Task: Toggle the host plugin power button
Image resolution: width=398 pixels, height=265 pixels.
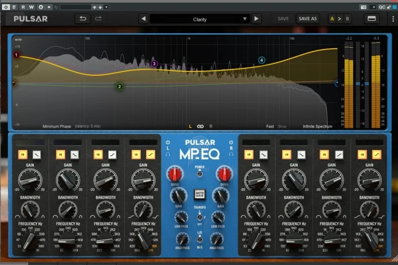Action: pos(5,7)
